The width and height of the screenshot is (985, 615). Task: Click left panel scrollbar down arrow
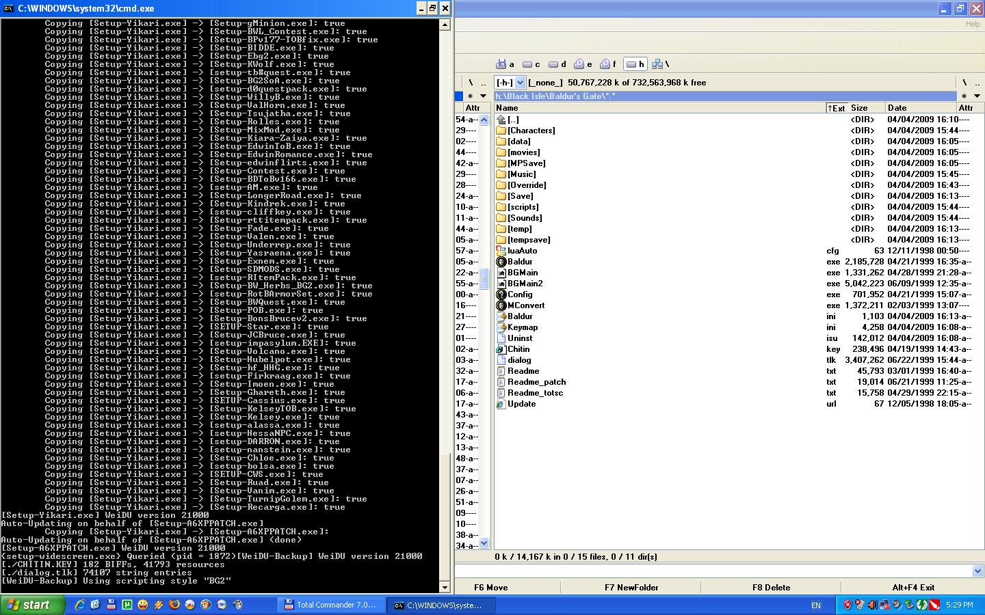[x=484, y=544]
